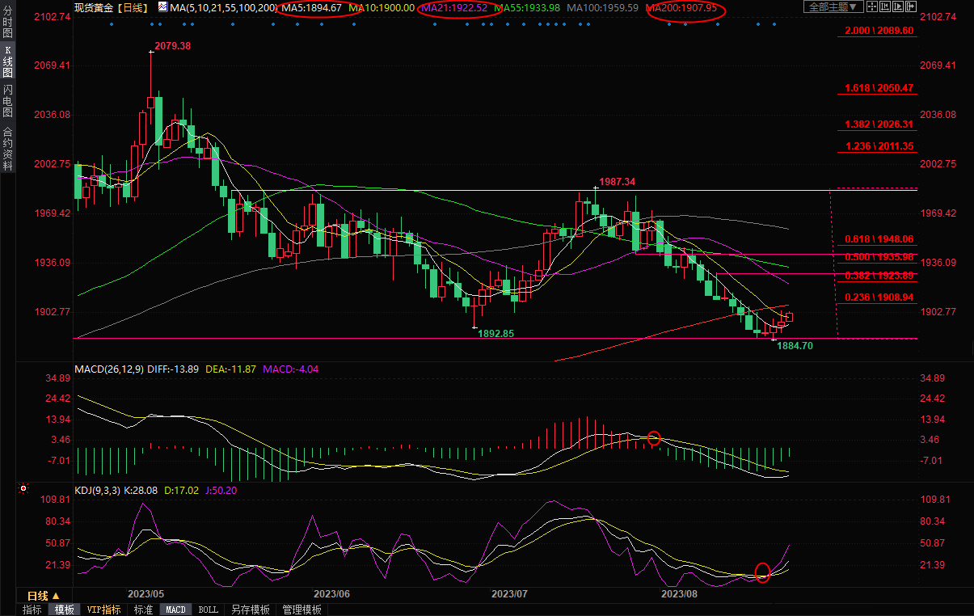Screen dimensions: 974x616
Task: Click the MA100:1959.59 value
Action: pyautogui.click(x=602, y=7)
